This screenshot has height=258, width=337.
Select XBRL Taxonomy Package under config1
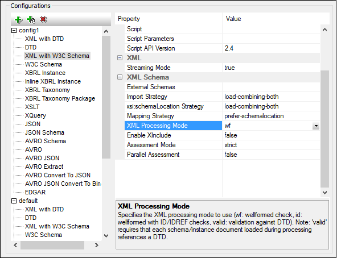pos(60,98)
